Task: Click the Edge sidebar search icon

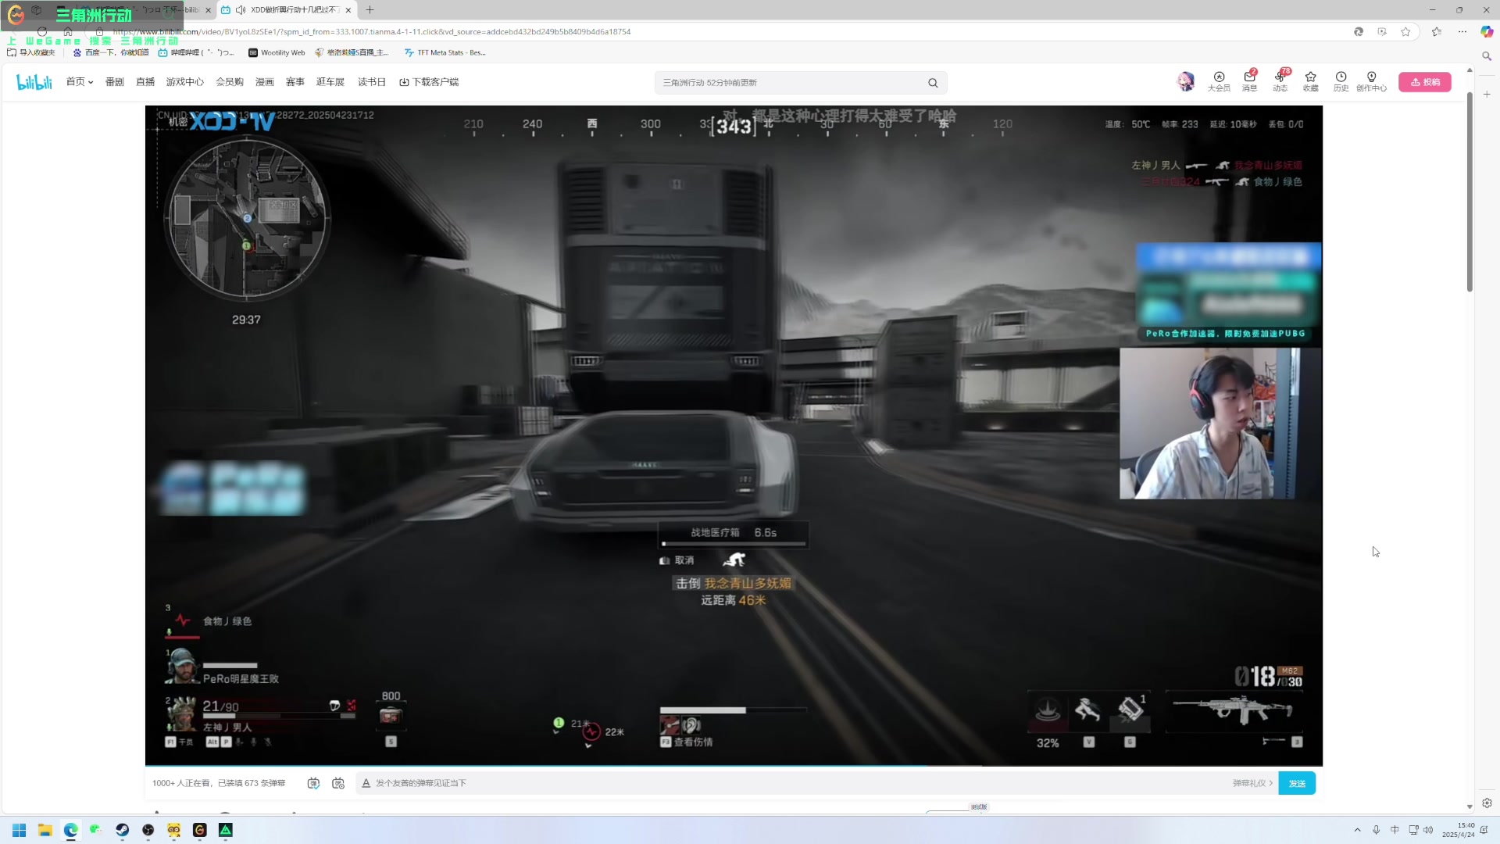Action: coord(1487,56)
